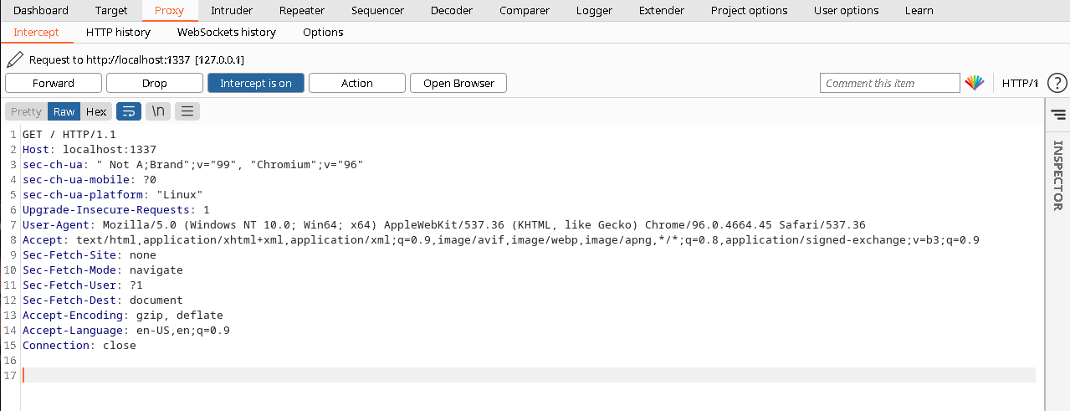Click the Comment this item field

click(889, 83)
